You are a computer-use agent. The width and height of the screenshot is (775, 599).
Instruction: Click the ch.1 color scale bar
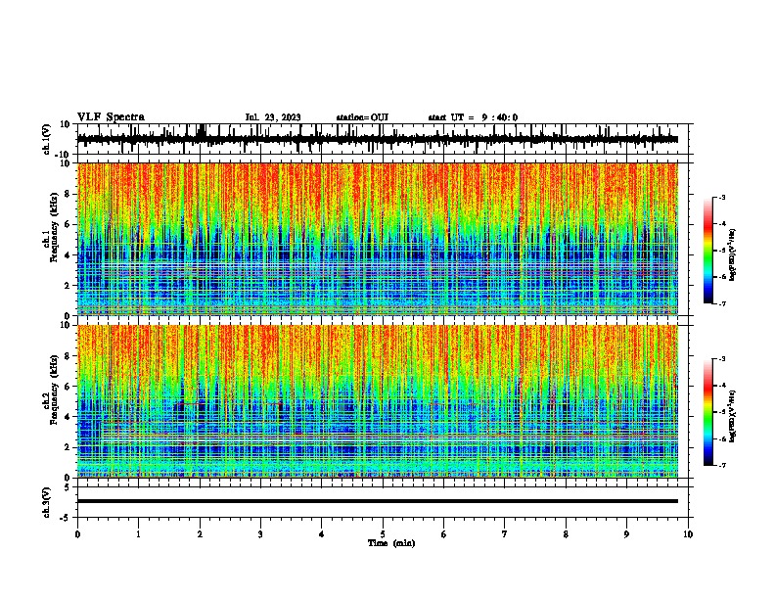click(707, 251)
